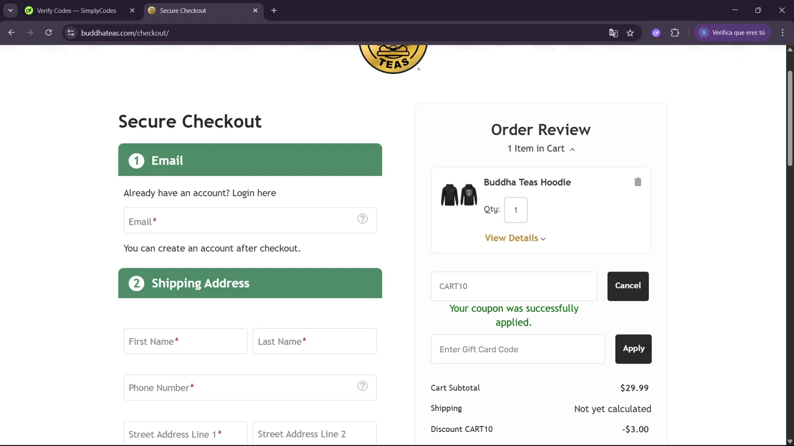Click the Discount CART10 label
This screenshot has width=794, height=446.
pyautogui.click(x=462, y=429)
